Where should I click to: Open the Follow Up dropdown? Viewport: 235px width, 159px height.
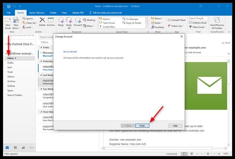pos(175,26)
